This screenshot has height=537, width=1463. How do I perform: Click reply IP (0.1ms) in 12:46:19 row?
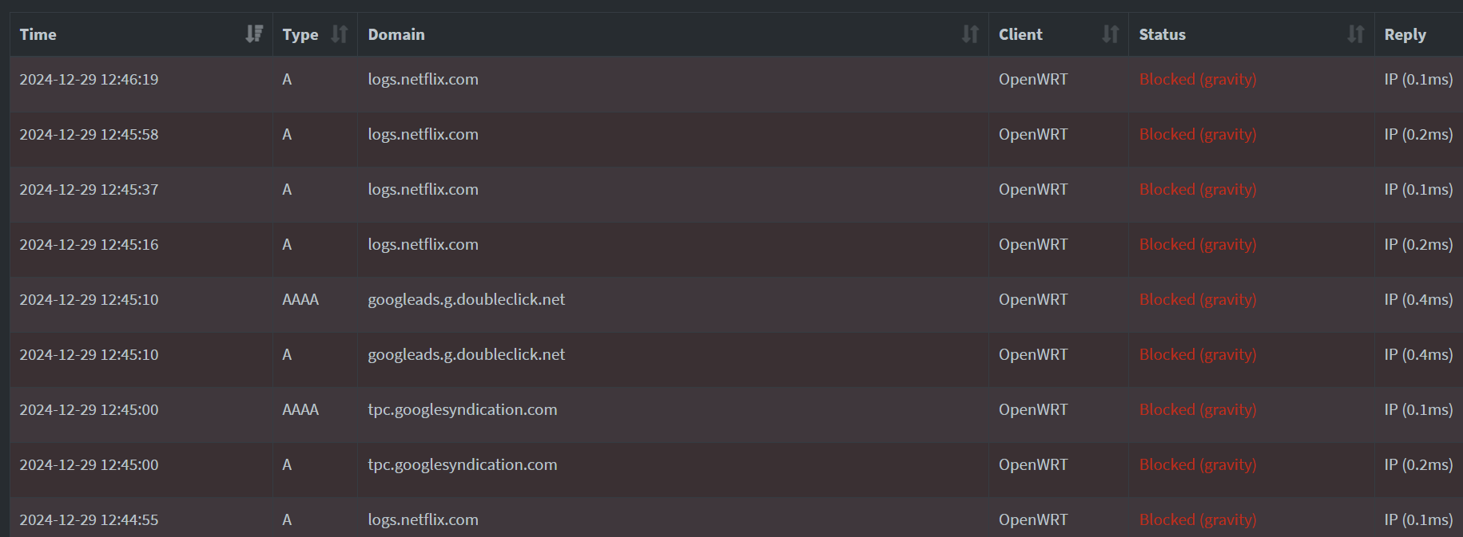[1419, 79]
